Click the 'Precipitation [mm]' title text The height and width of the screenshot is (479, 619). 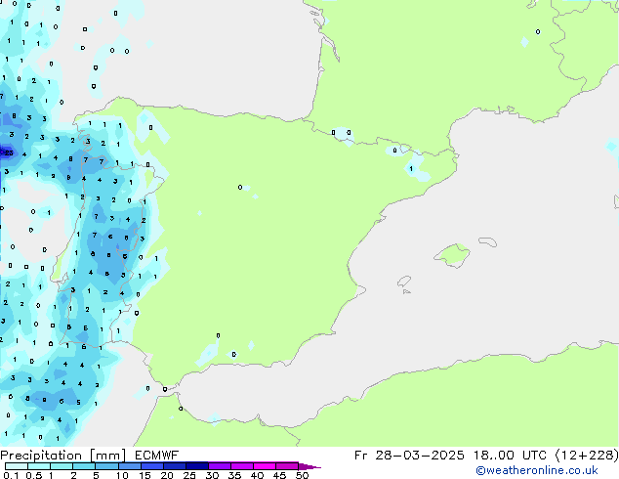click(63, 456)
